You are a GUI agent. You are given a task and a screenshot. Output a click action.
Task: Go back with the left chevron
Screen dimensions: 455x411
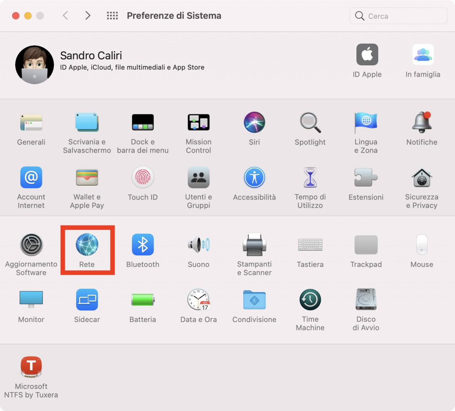pyautogui.click(x=65, y=16)
